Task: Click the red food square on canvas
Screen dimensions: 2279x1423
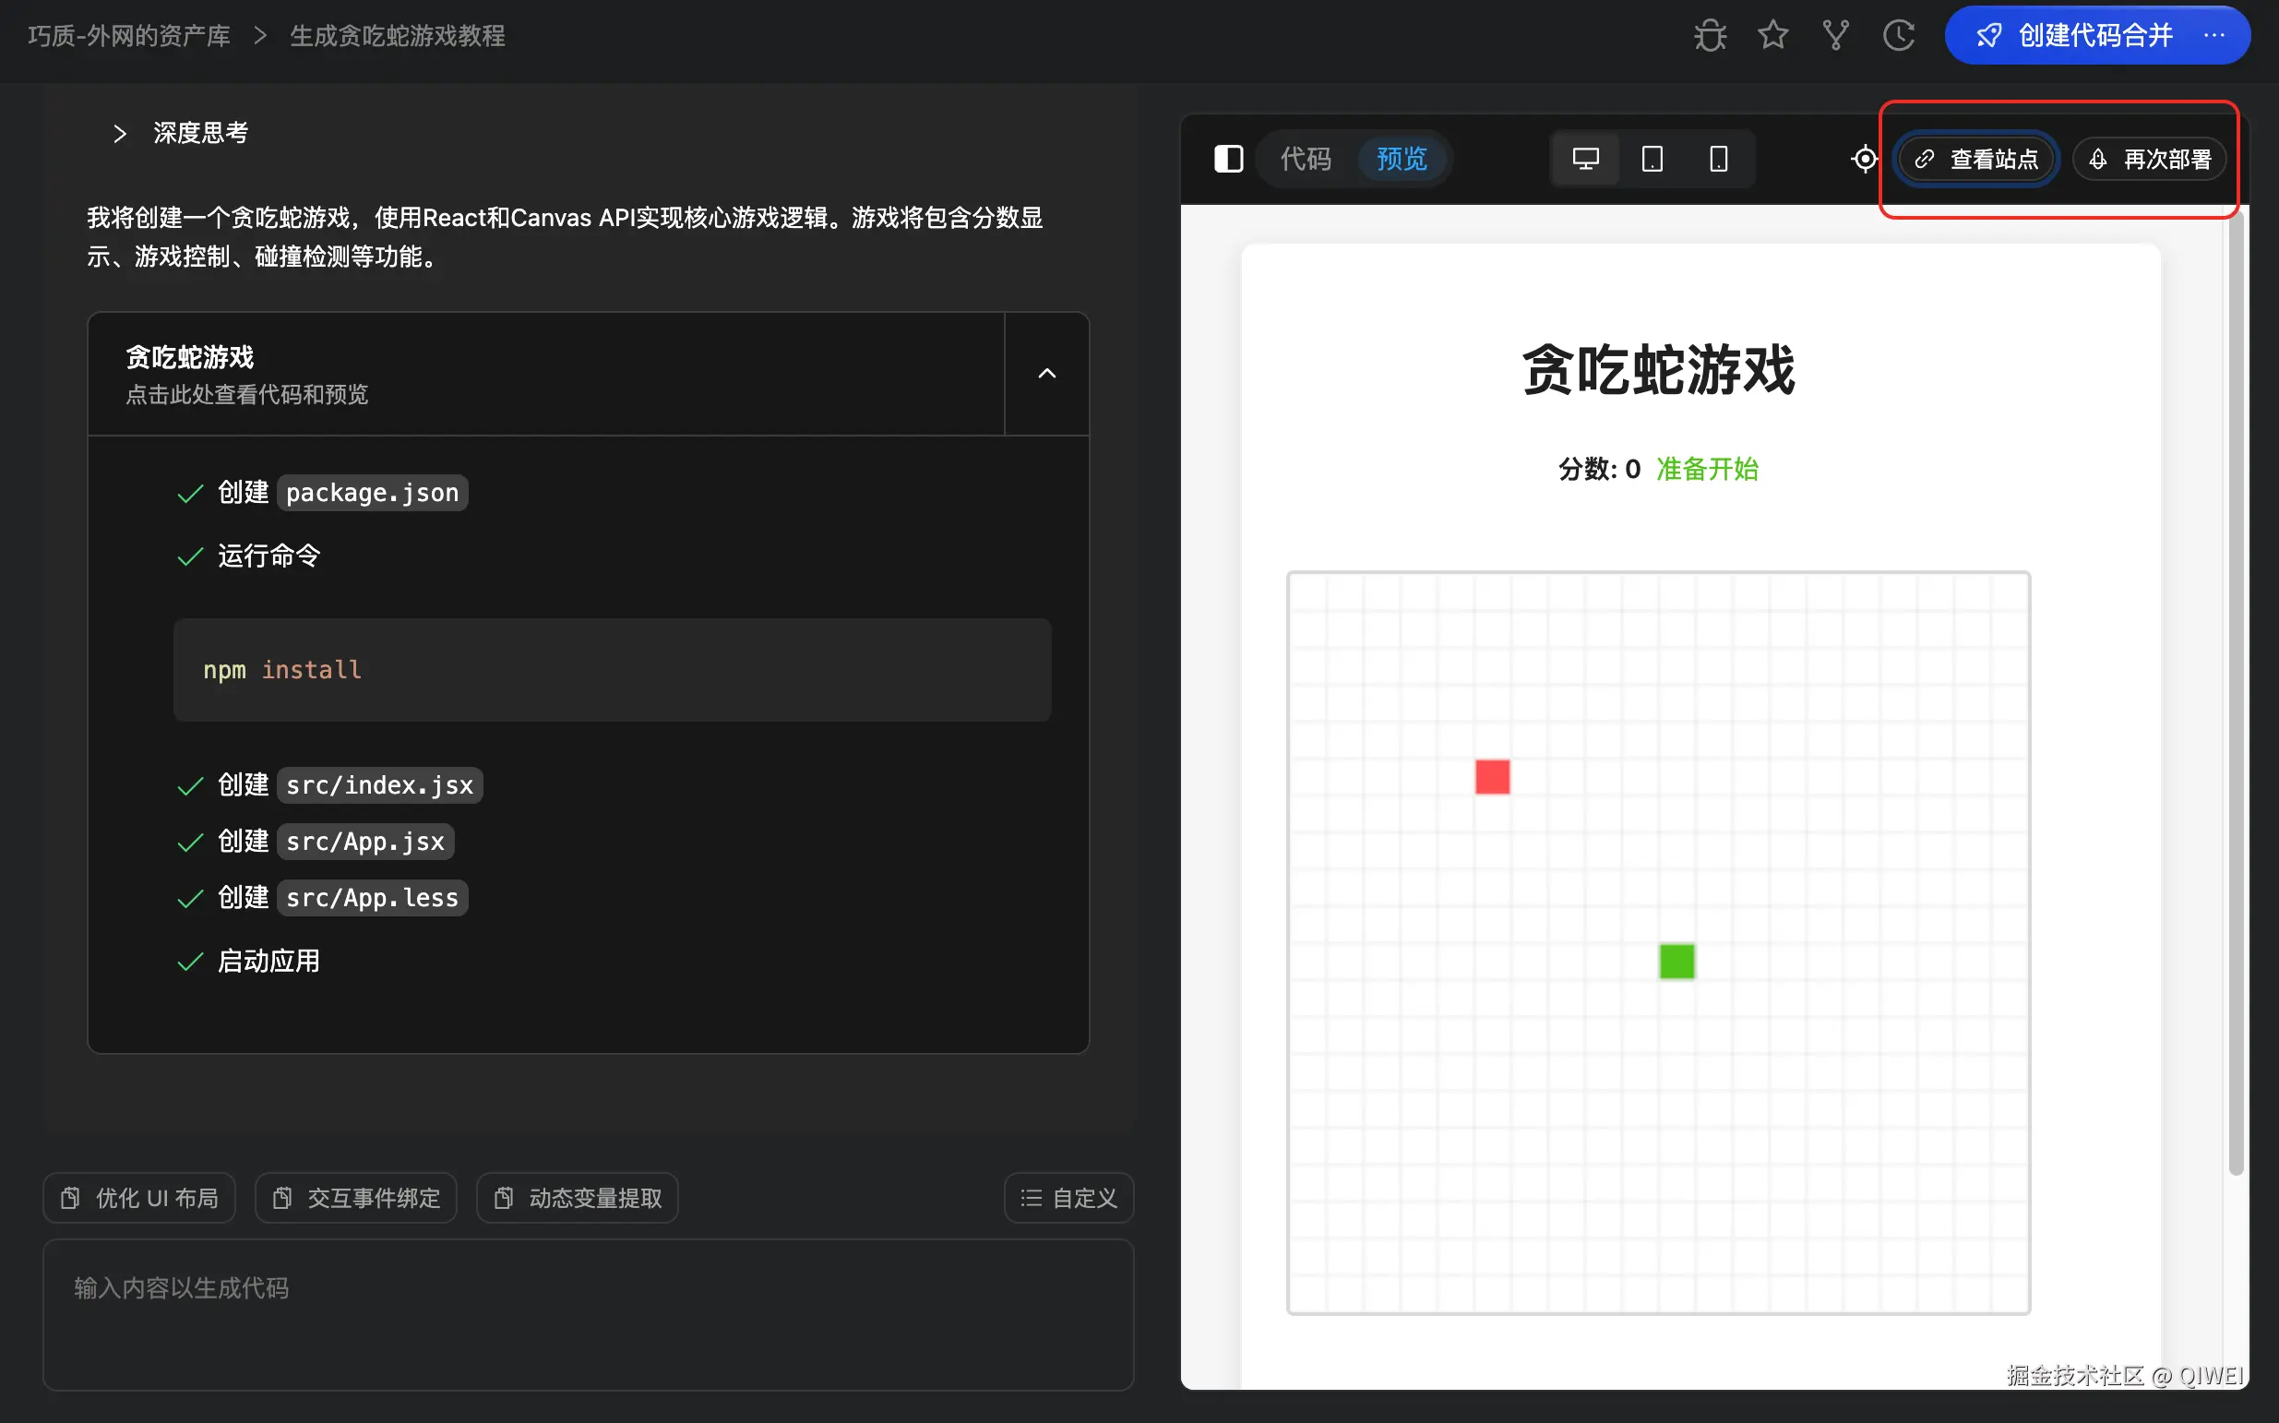Action: click(1492, 777)
